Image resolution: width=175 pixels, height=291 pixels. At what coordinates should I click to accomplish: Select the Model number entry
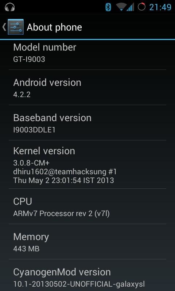87,53
